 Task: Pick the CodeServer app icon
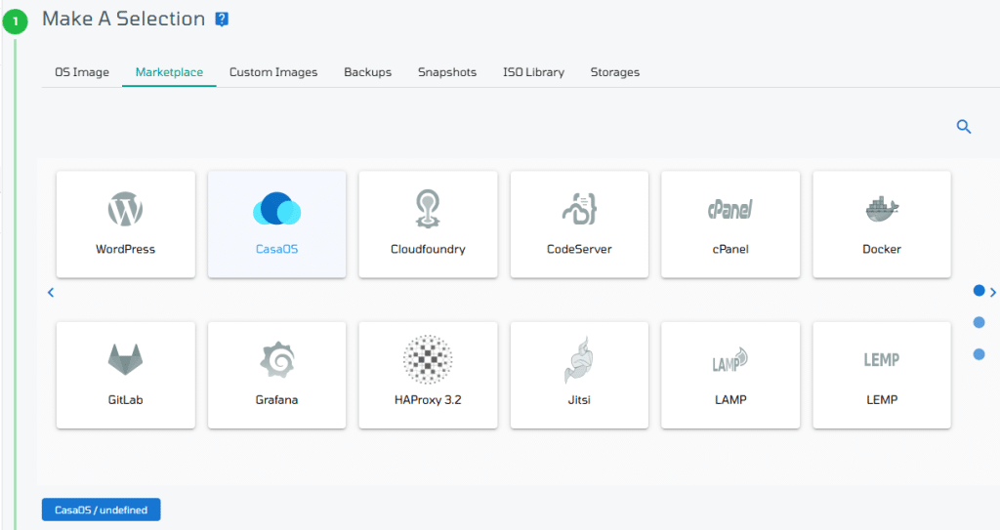[579, 209]
